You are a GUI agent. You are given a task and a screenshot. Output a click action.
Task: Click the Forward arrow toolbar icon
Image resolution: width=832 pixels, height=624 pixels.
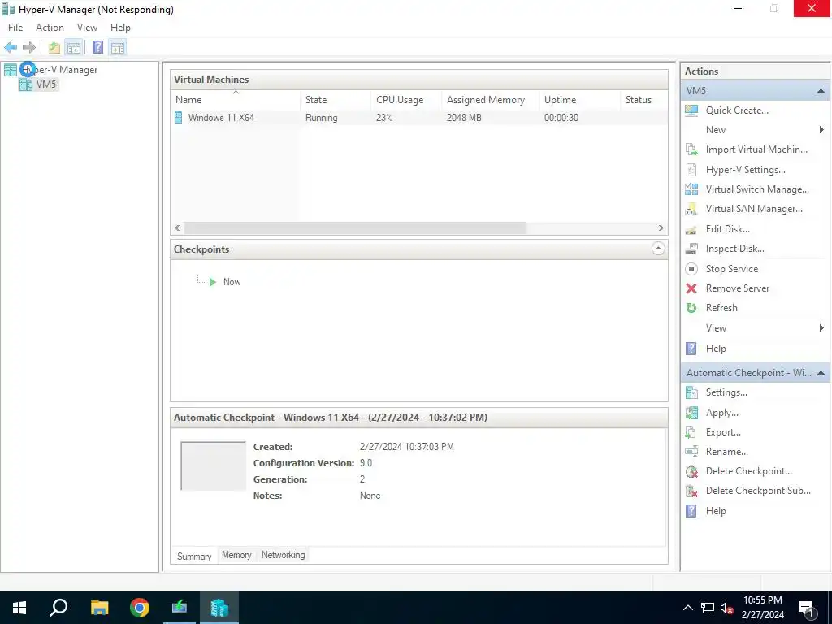click(29, 48)
